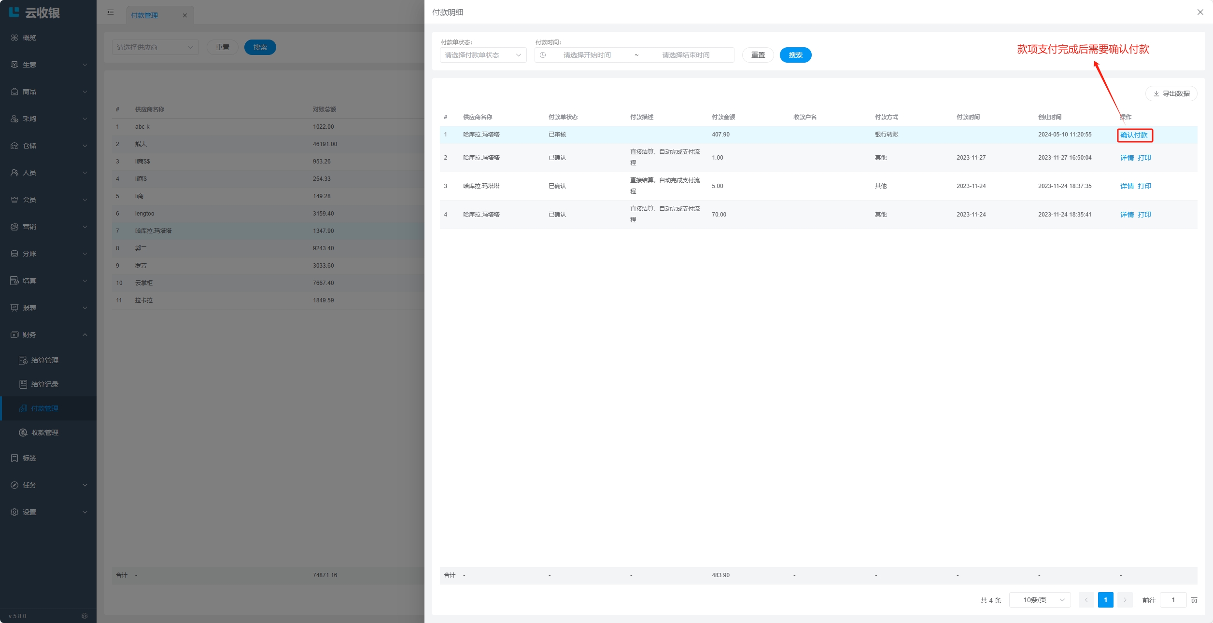Click the go-to page number input

coord(1173,600)
